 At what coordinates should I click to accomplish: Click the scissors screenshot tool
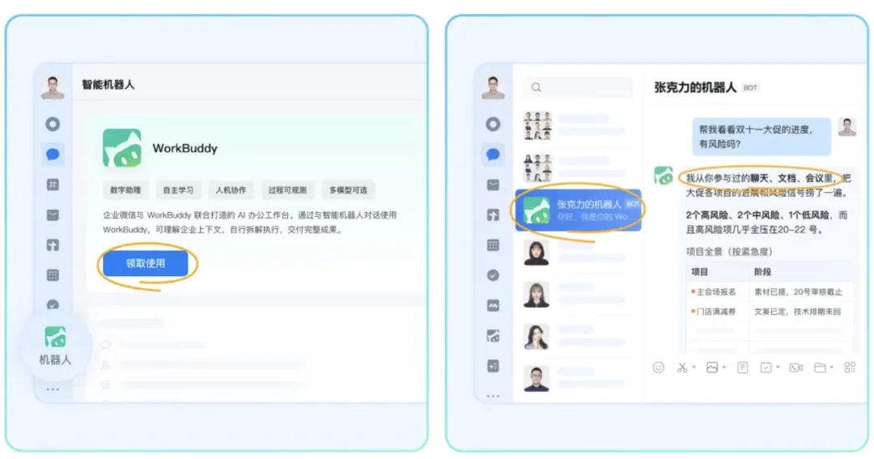pos(681,368)
